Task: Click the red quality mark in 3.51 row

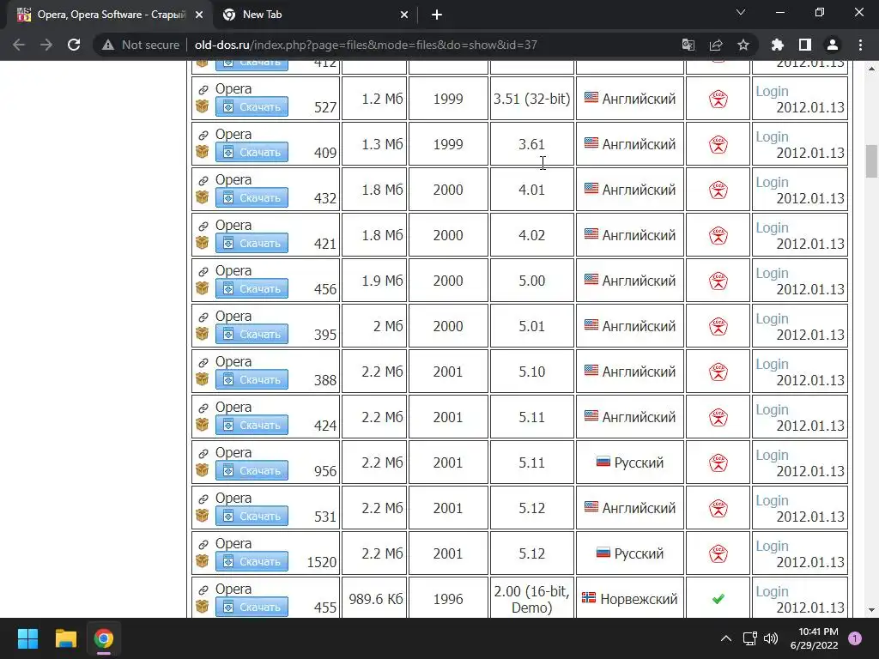Action: (718, 100)
